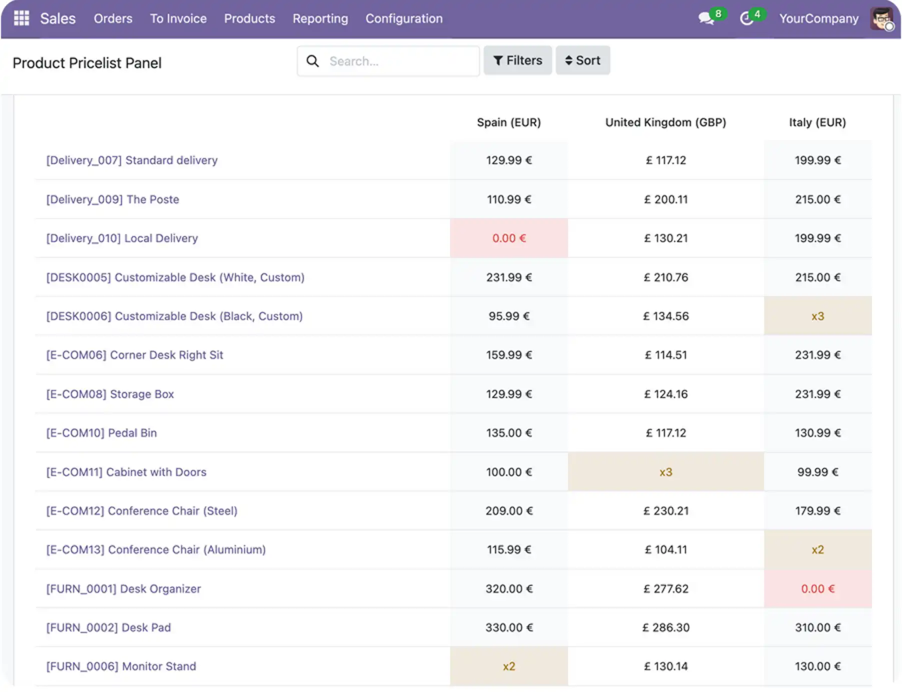This screenshot has width=902, height=692.
Task: Click the magnifier search icon
Action: (x=312, y=61)
